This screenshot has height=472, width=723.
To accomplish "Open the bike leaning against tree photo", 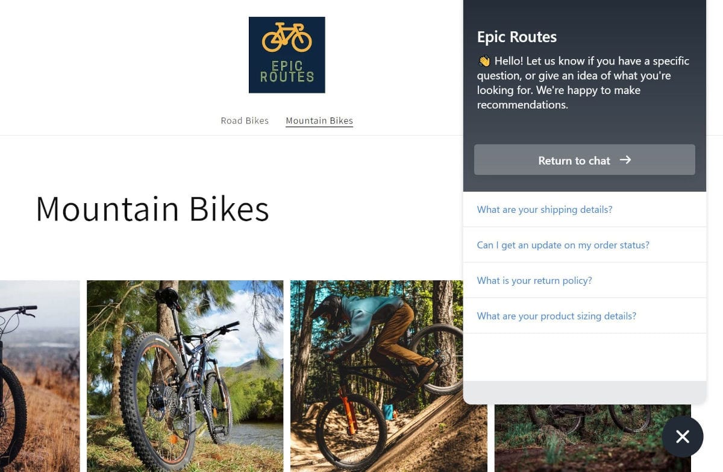I will point(185,376).
